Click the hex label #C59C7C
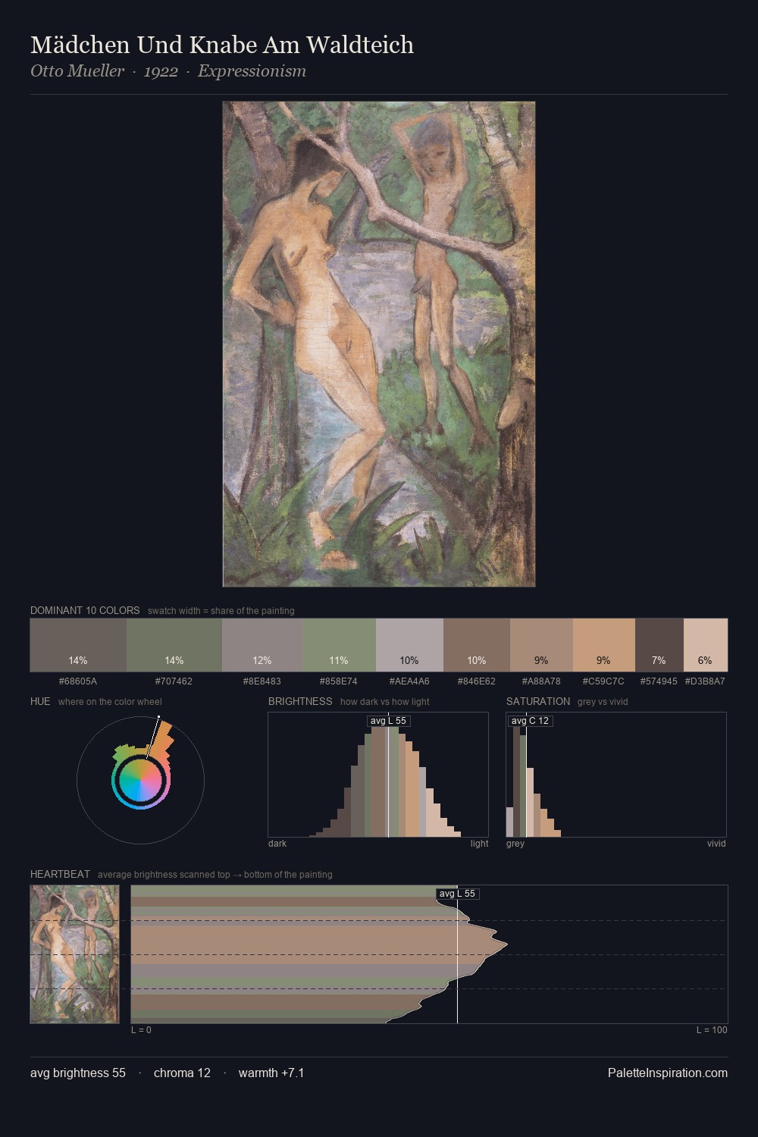This screenshot has width=758, height=1137. tap(603, 681)
